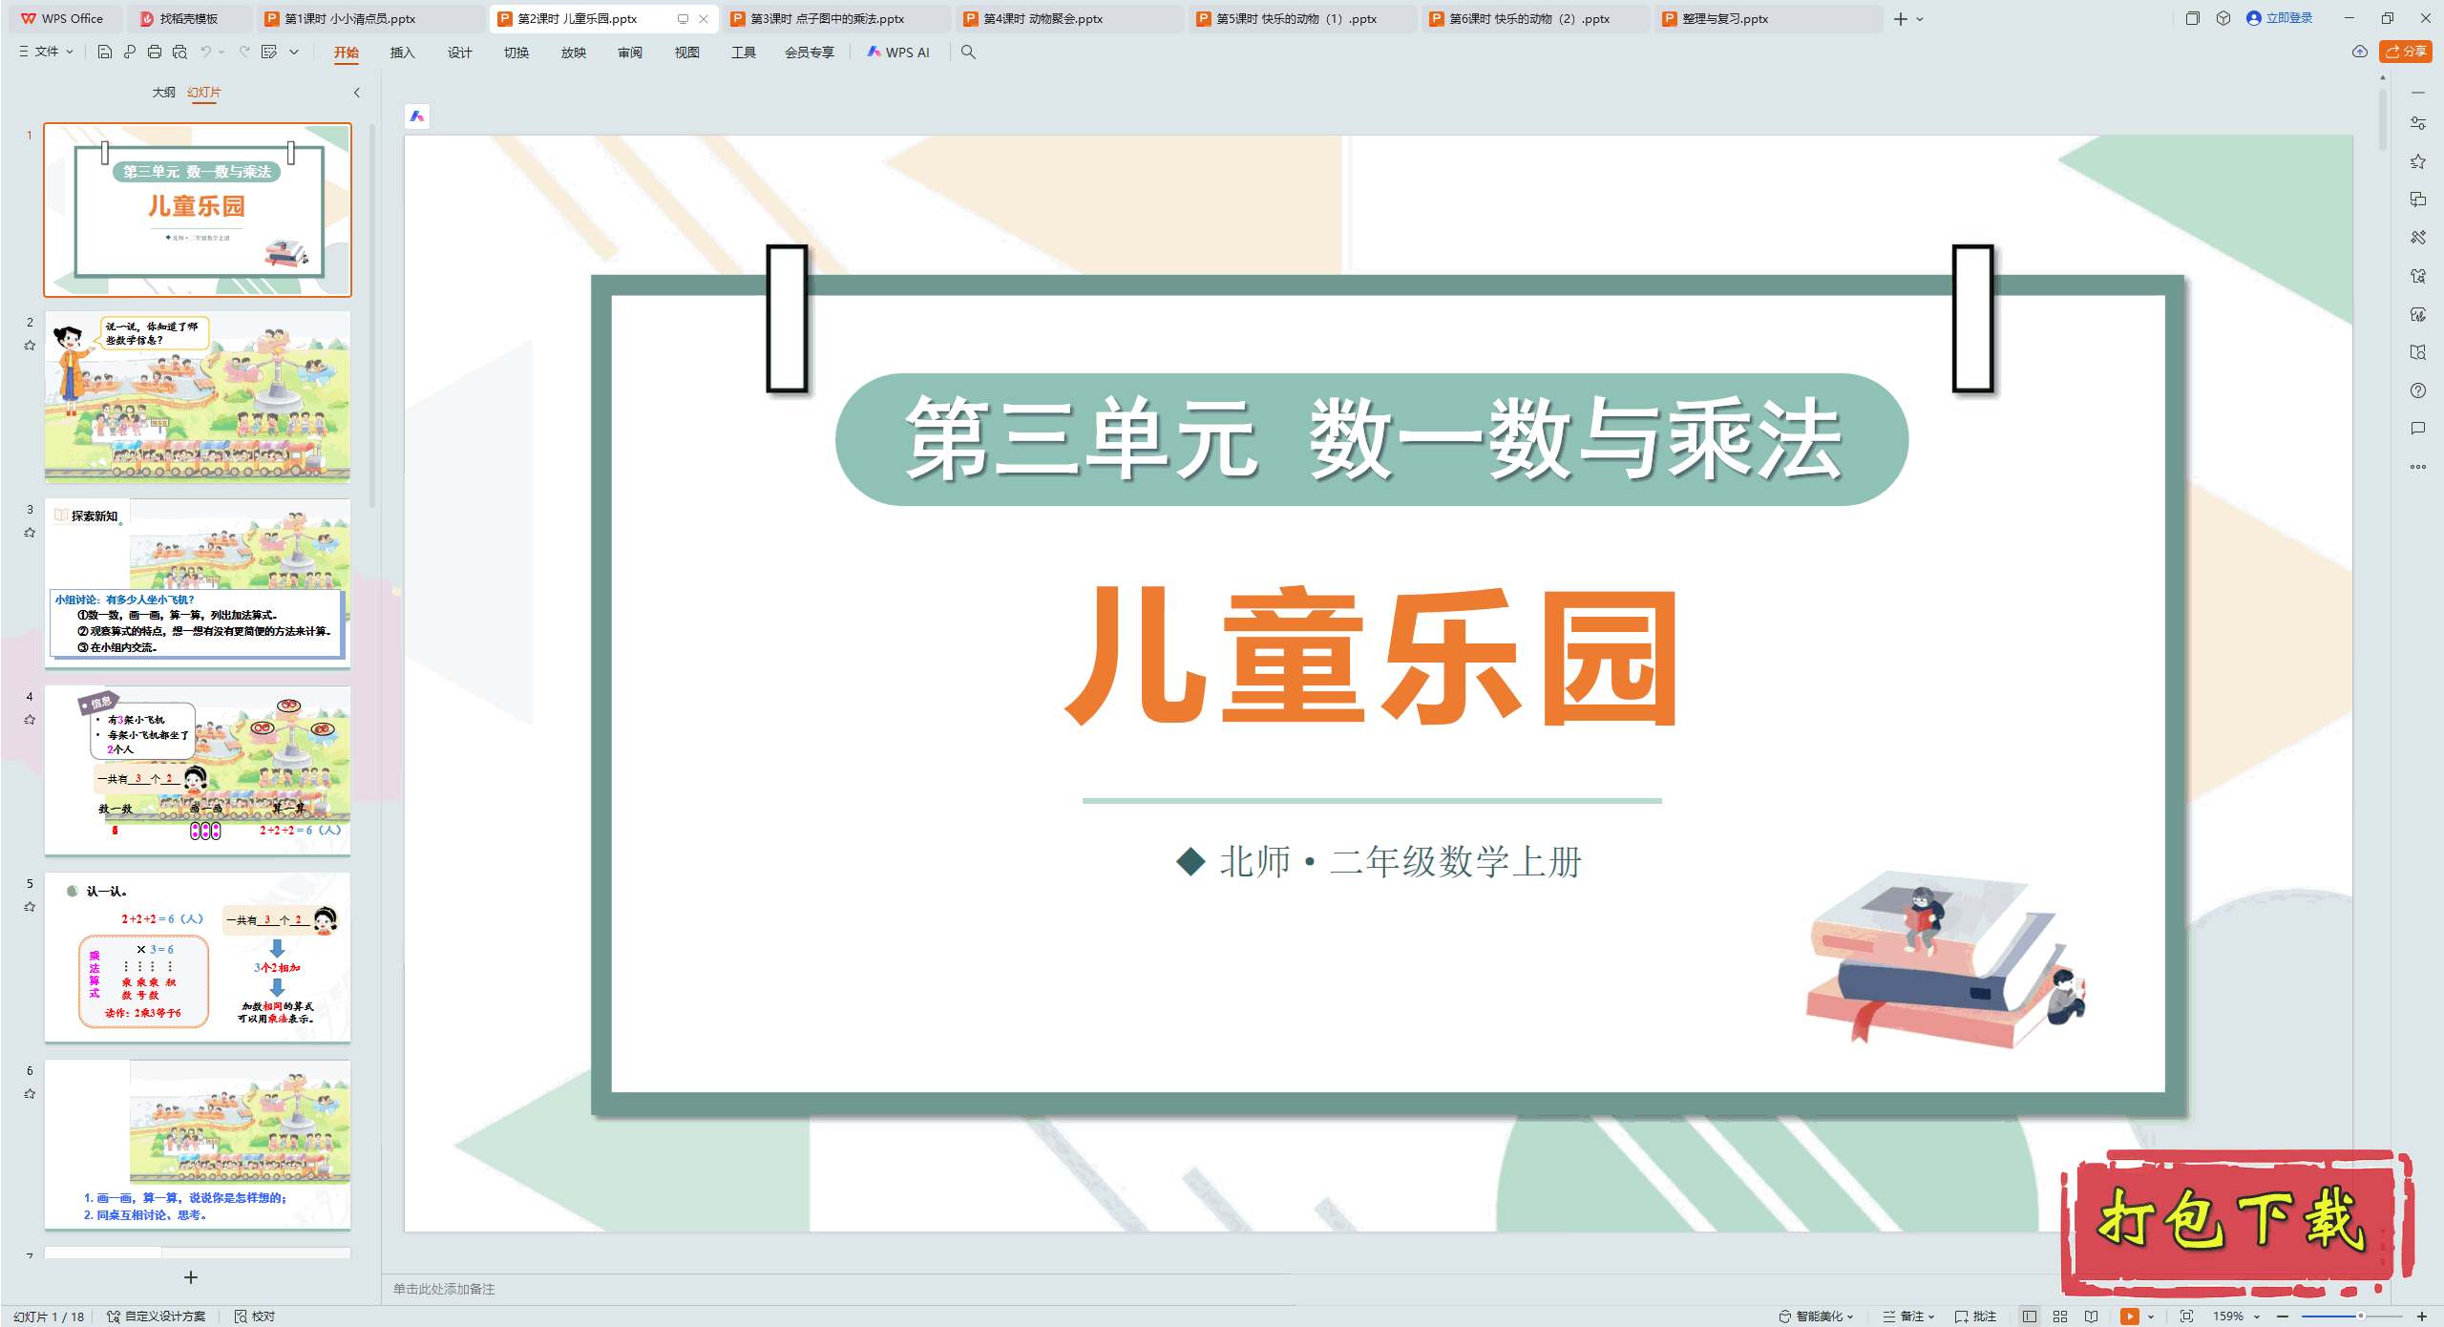Open Print Preview icon

pos(179,52)
